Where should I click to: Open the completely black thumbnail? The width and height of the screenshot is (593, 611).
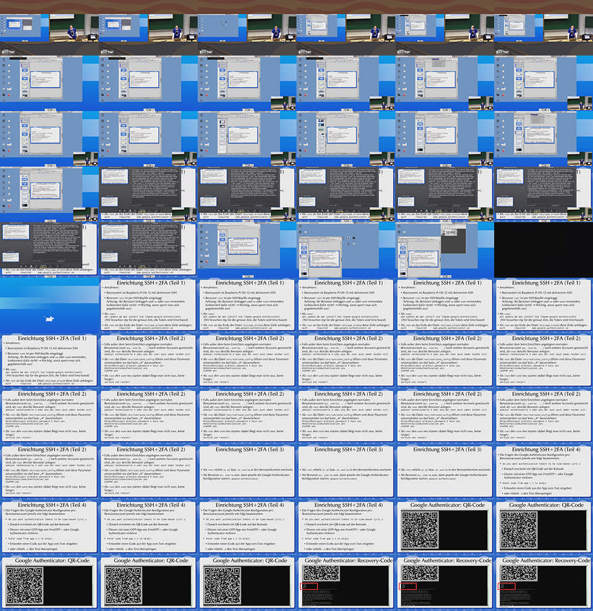point(544,250)
